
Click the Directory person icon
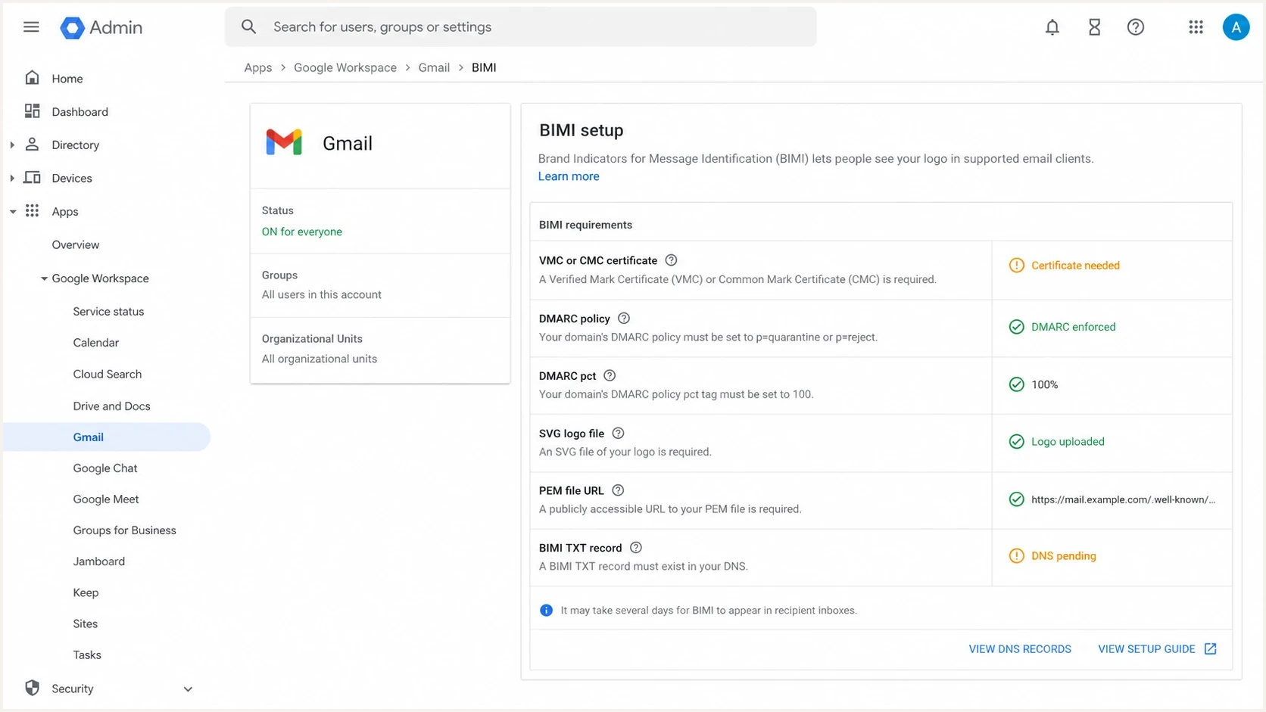[x=32, y=145]
